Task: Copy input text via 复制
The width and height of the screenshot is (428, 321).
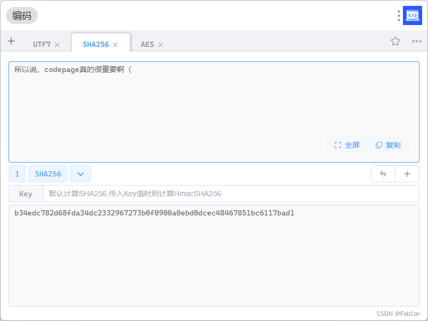Action: coord(388,145)
